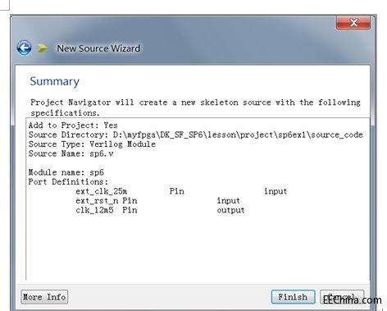Image resolution: width=387 pixels, height=311 pixels.
Task: Click the 'New Source Wizard' title text
Action: click(x=98, y=48)
